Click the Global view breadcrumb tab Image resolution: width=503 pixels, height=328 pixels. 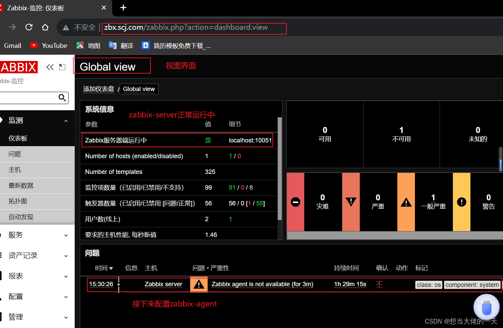pos(139,89)
